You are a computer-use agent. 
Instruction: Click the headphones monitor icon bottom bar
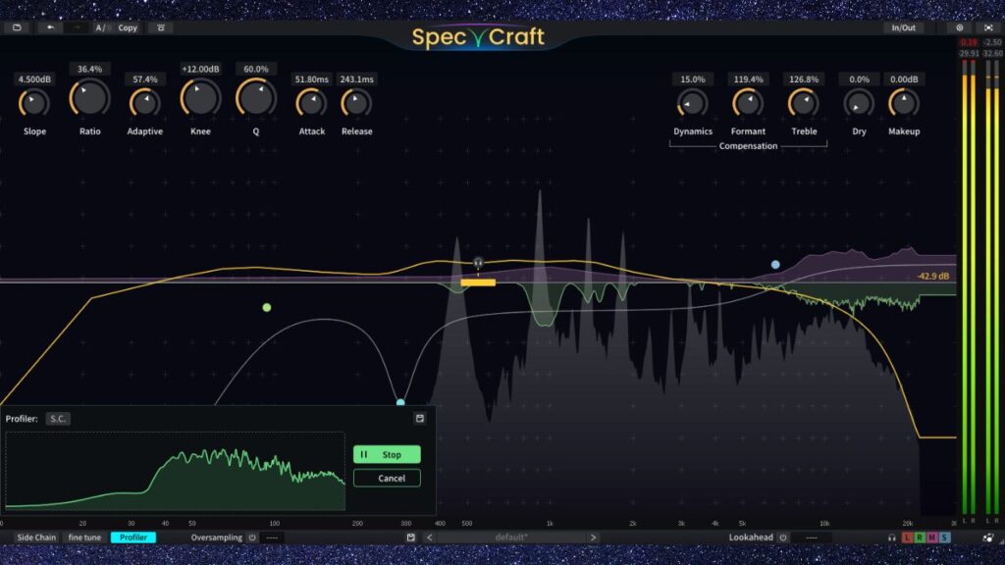click(x=891, y=538)
